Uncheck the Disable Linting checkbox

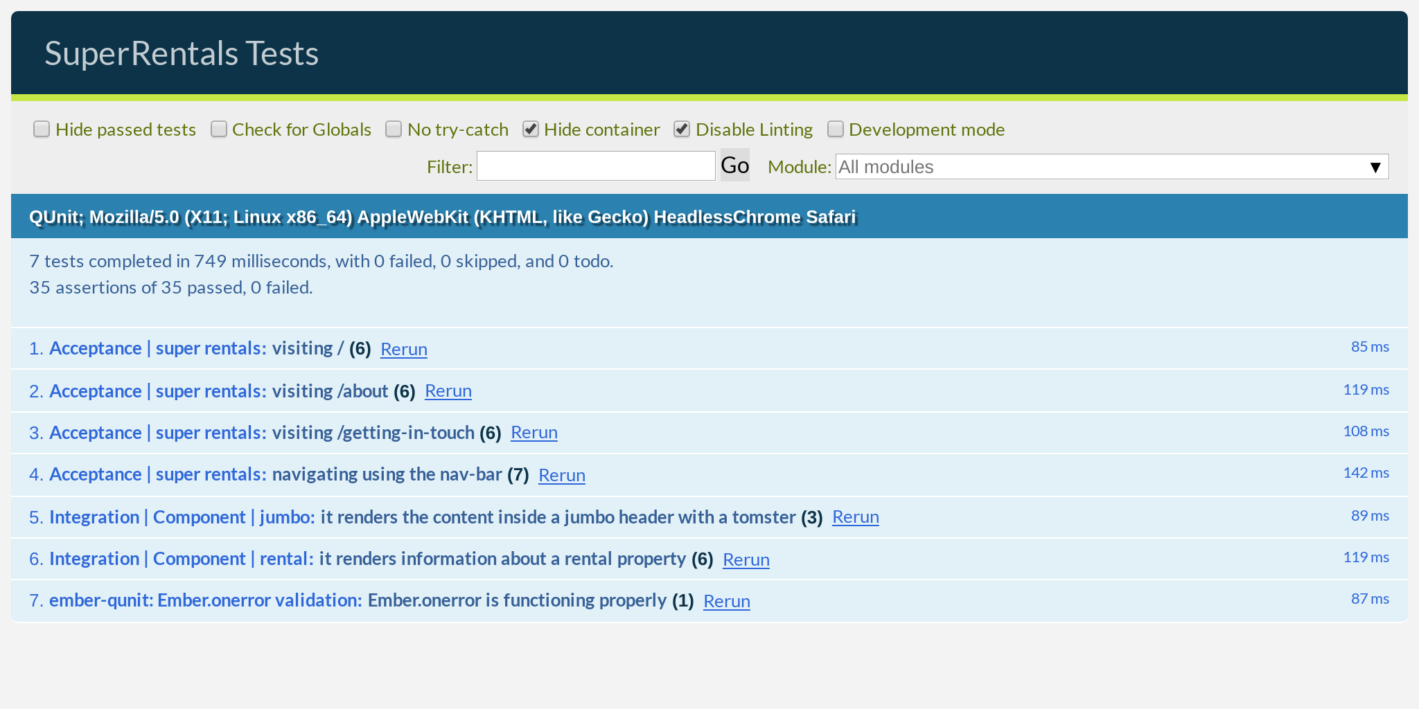point(682,129)
